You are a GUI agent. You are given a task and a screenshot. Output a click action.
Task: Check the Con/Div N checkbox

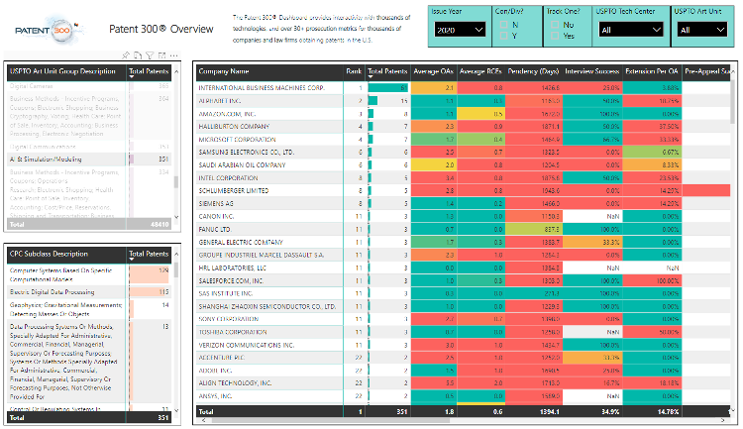pos(503,25)
